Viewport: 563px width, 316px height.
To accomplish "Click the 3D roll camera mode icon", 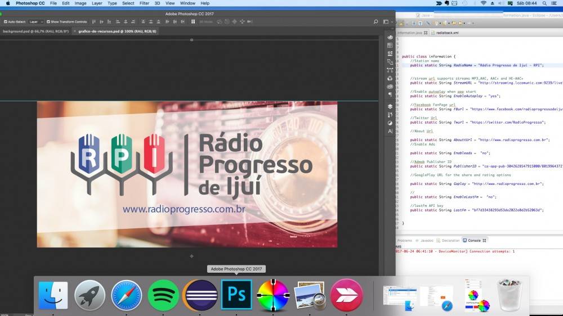I will 227,22.
